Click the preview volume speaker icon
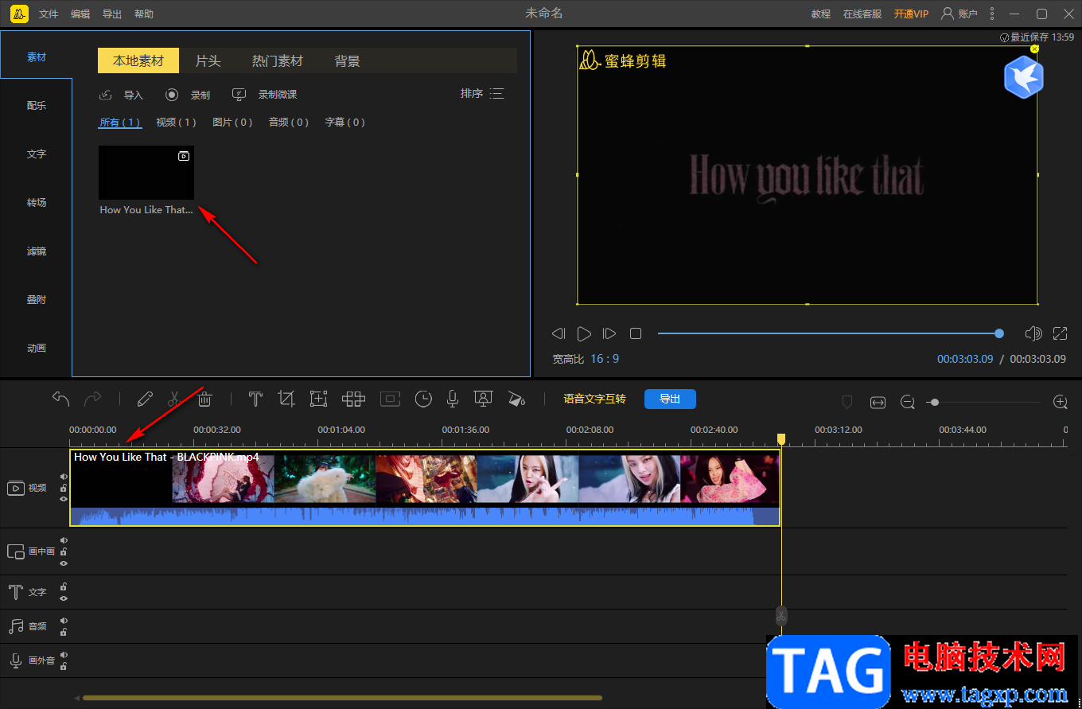This screenshot has width=1082, height=709. coord(1033,333)
